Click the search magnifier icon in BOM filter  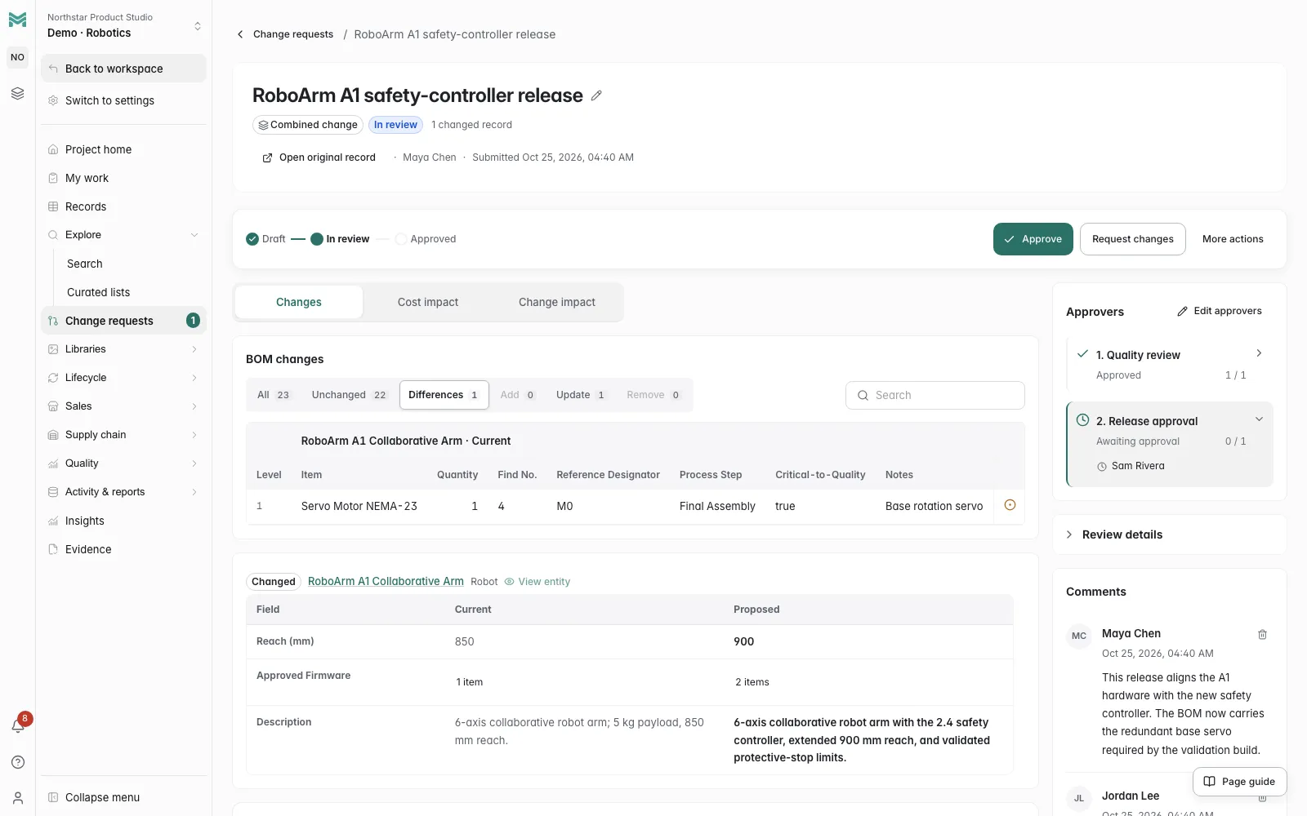pyautogui.click(x=863, y=395)
